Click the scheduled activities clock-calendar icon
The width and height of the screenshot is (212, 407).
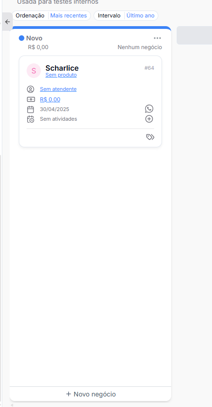[x=30, y=119]
